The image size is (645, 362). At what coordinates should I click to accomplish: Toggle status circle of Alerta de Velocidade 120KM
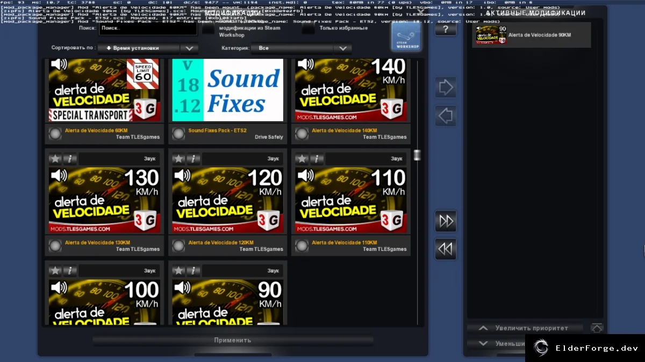pos(178,246)
